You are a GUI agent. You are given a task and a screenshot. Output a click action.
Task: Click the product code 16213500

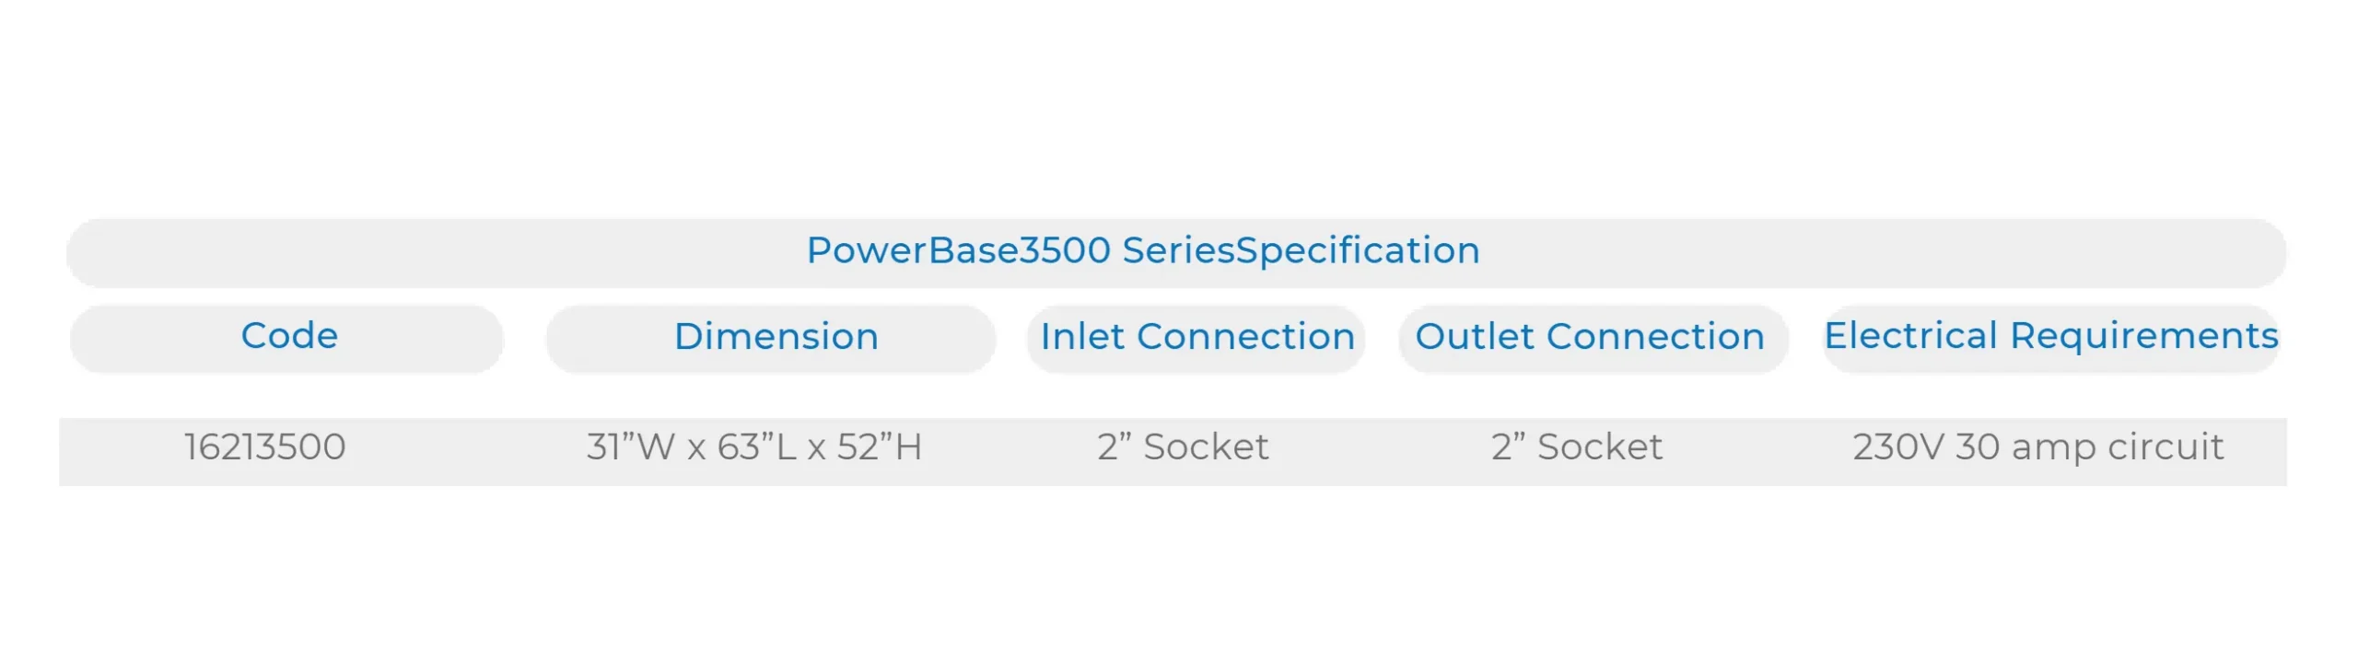click(x=264, y=447)
